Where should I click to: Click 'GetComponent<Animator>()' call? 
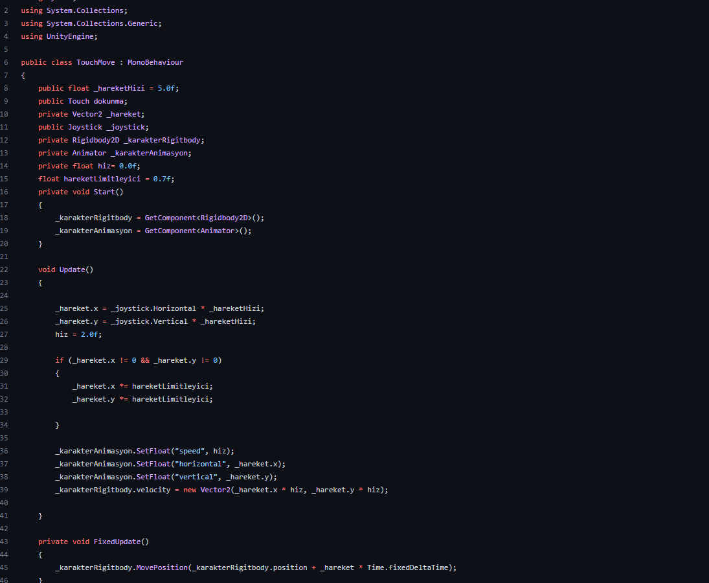click(x=196, y=231)
